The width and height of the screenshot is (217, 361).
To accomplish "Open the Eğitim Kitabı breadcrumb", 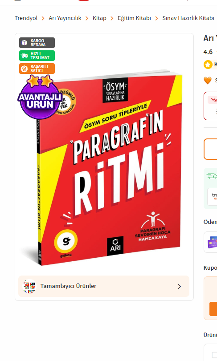I will tap(134, 18).
